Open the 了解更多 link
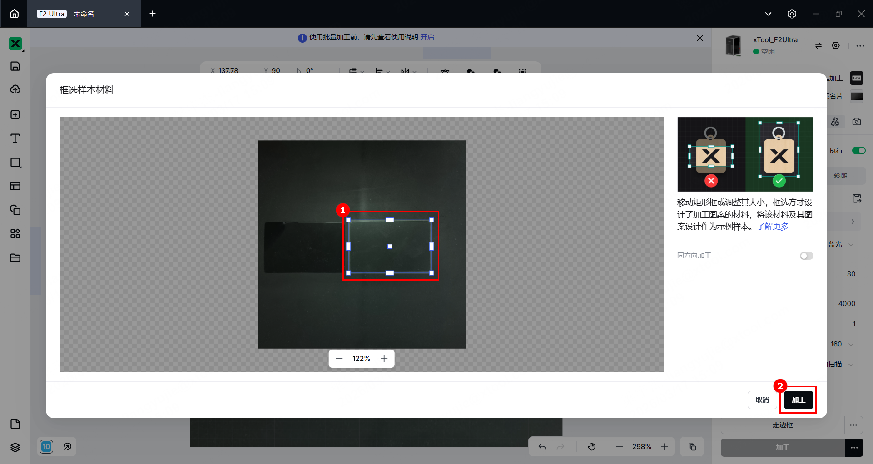 (773, 227)
